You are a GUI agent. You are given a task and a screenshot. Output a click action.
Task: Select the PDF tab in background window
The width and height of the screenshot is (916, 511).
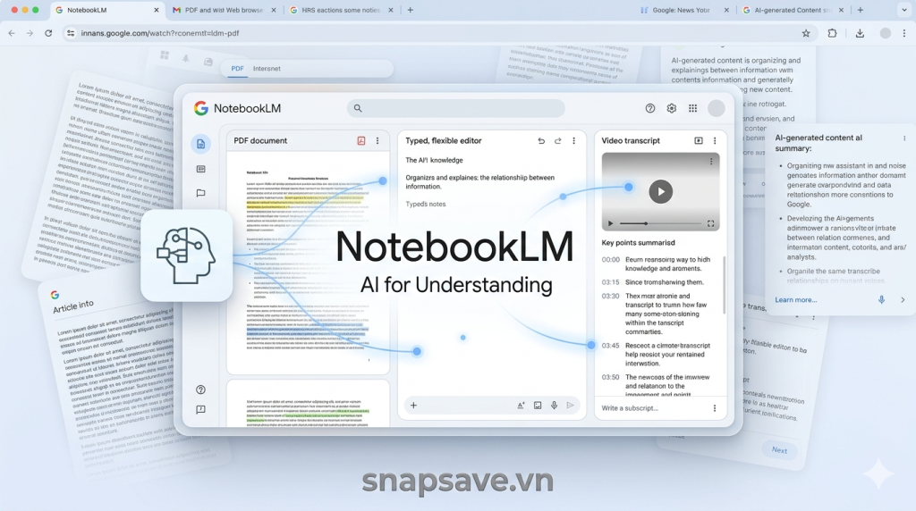coord(237,69)
